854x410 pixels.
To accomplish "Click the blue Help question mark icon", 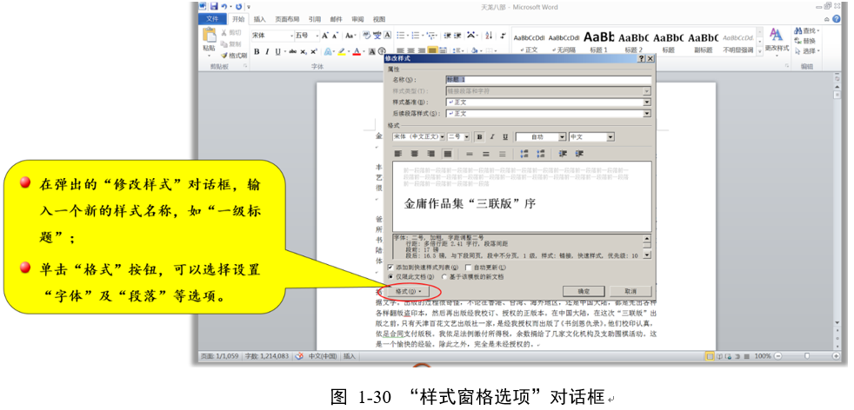I will point(836,19).
